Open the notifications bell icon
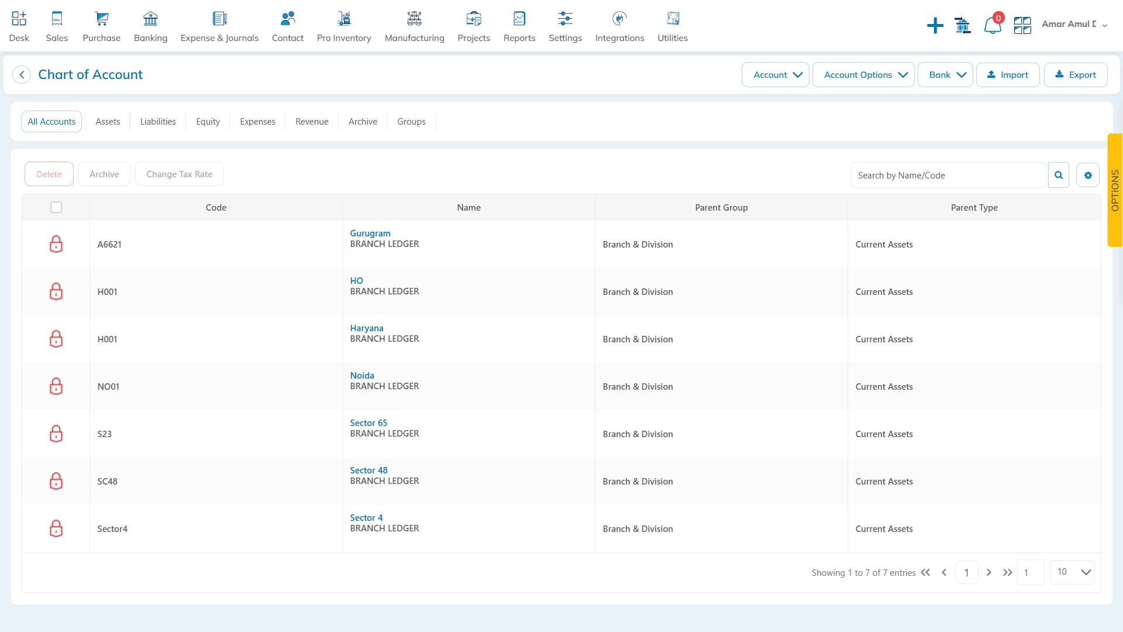 tap(993, 25)
